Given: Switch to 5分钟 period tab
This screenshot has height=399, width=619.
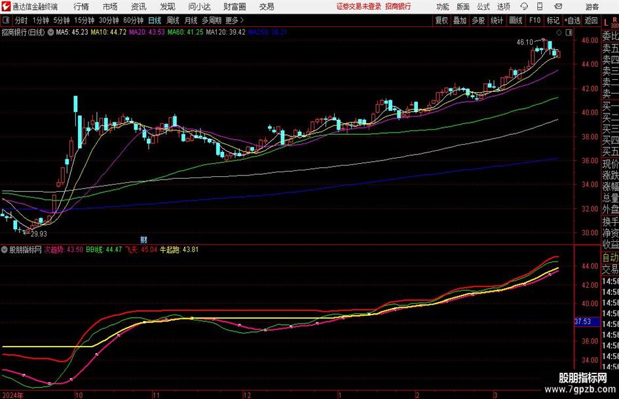Looking at the screenshot, I should click(x=61, y=20).
